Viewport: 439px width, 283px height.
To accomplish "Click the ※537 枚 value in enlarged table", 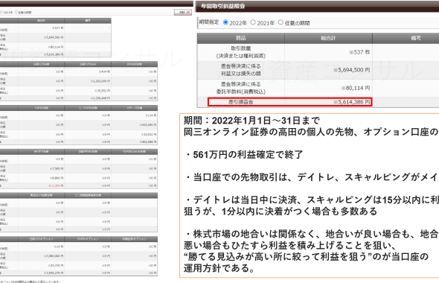I will coord(359,52).
